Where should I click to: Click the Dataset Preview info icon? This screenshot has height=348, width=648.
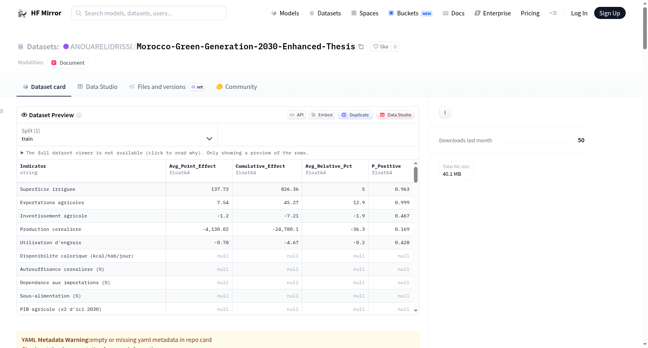pyautogui.click(x=79, y=115)
